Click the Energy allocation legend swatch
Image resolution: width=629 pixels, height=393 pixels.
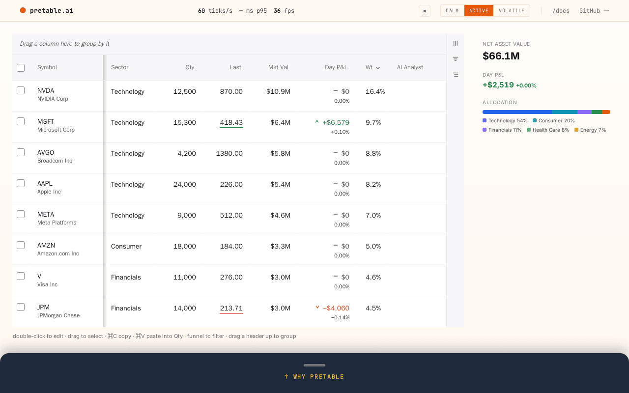(576, 130)
